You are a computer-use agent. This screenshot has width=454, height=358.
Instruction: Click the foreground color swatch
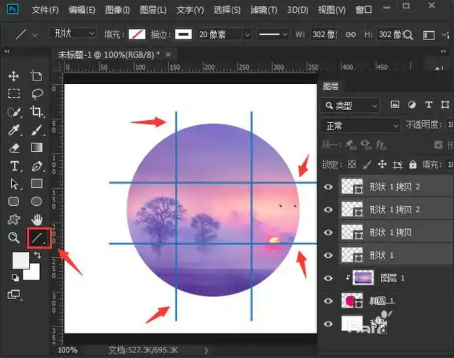tap(20, 260)
